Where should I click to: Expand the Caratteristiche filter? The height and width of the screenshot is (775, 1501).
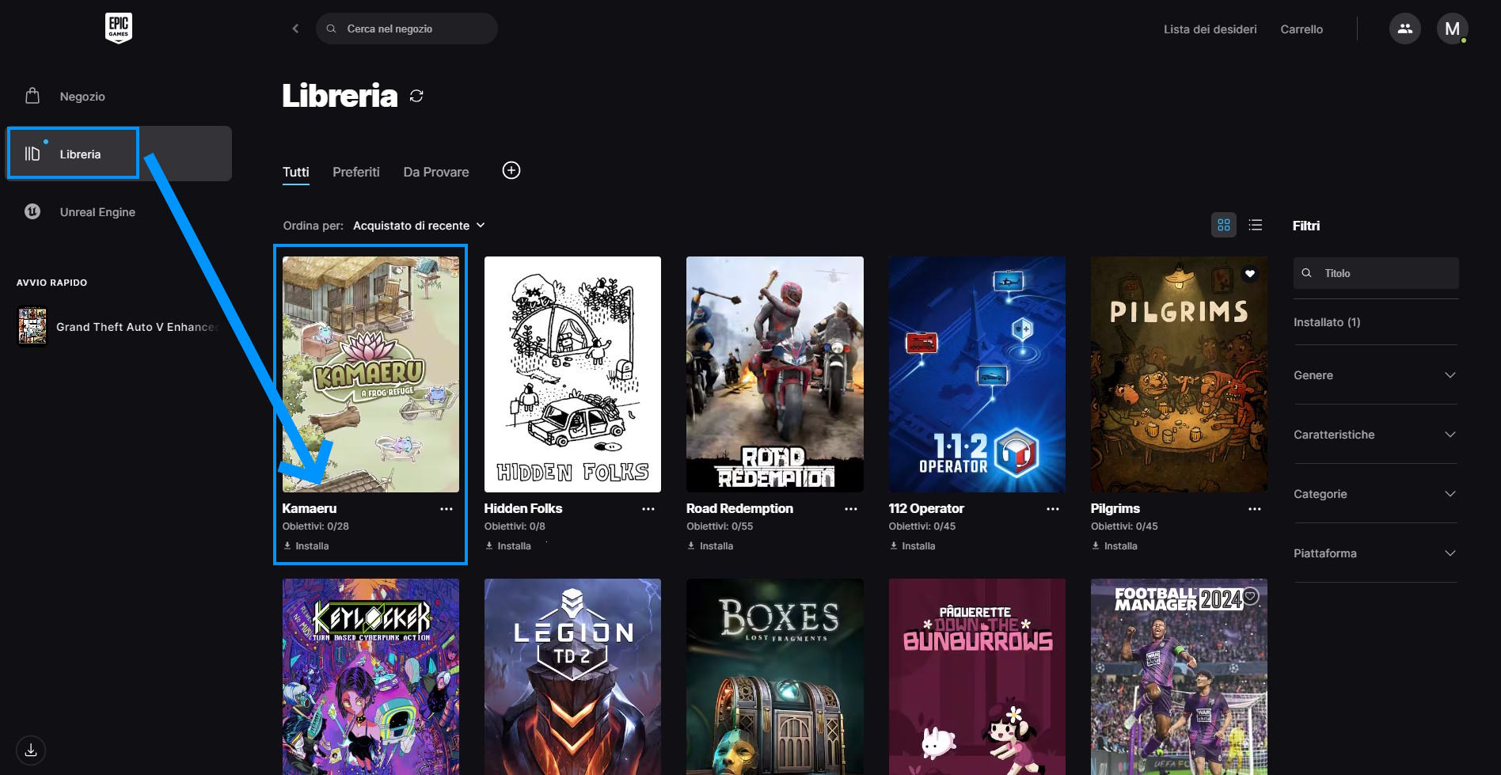pos(1375,435)
